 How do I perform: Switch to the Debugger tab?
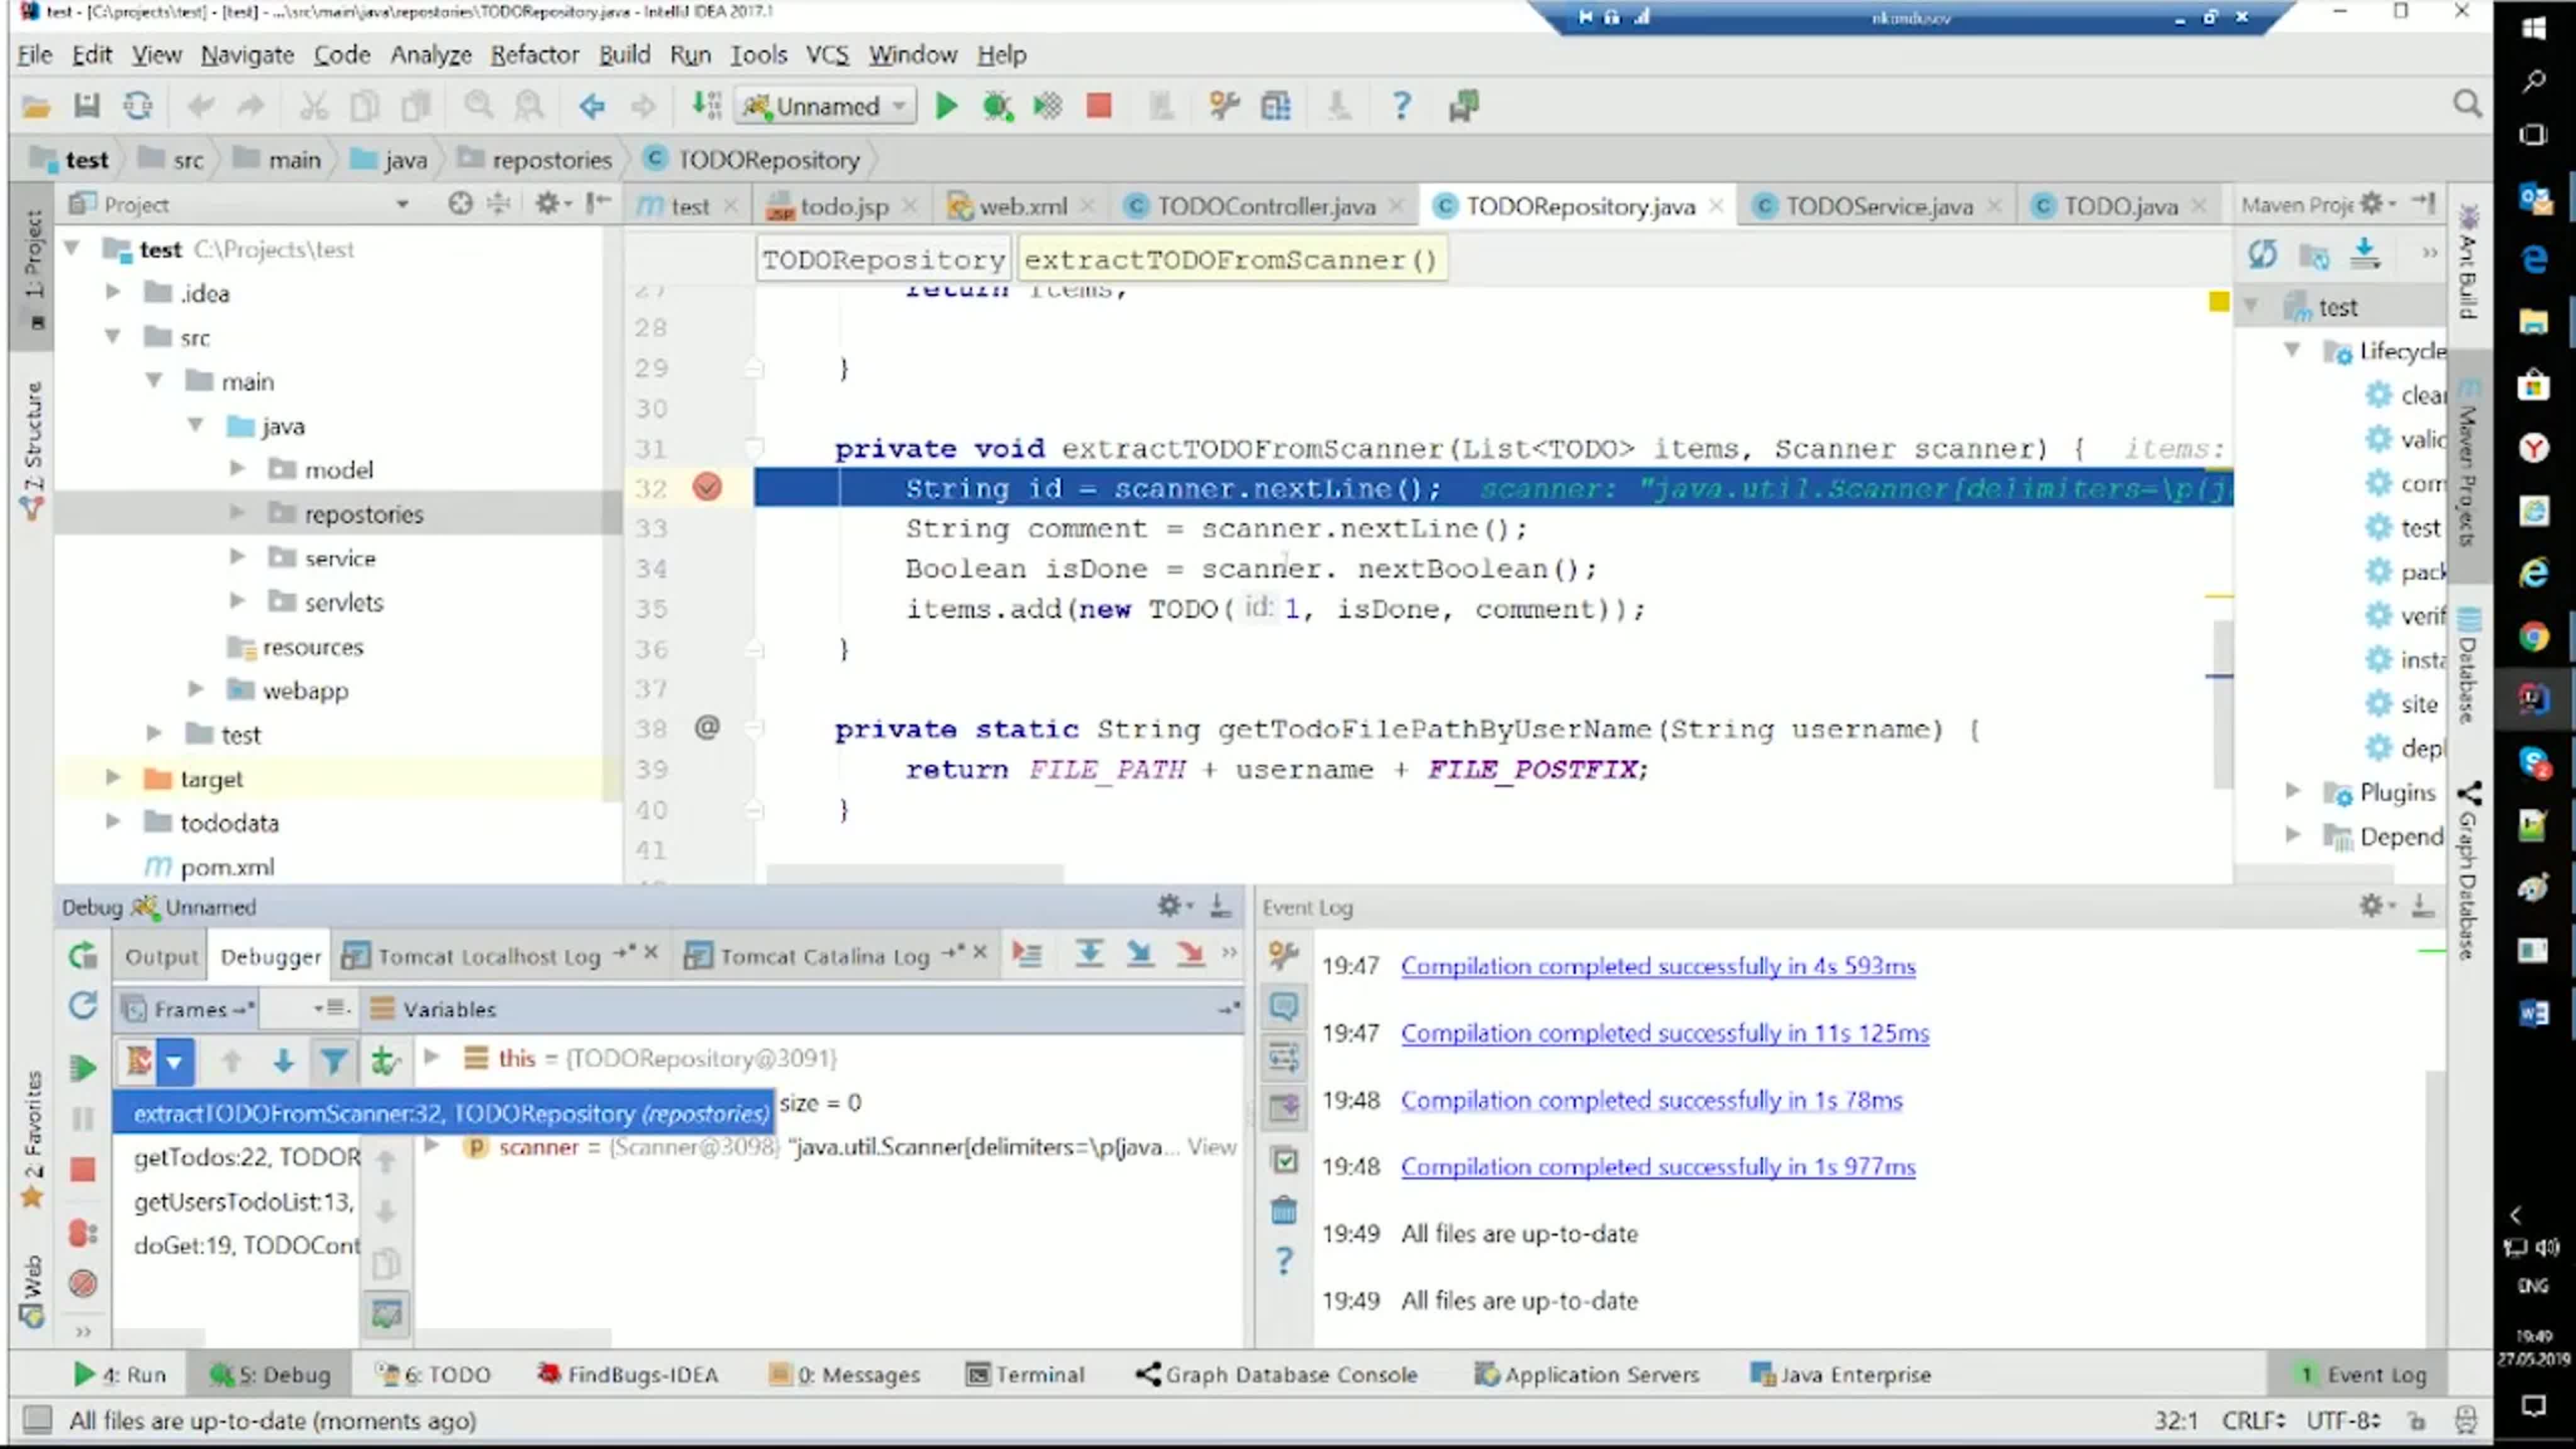point(269,955)
